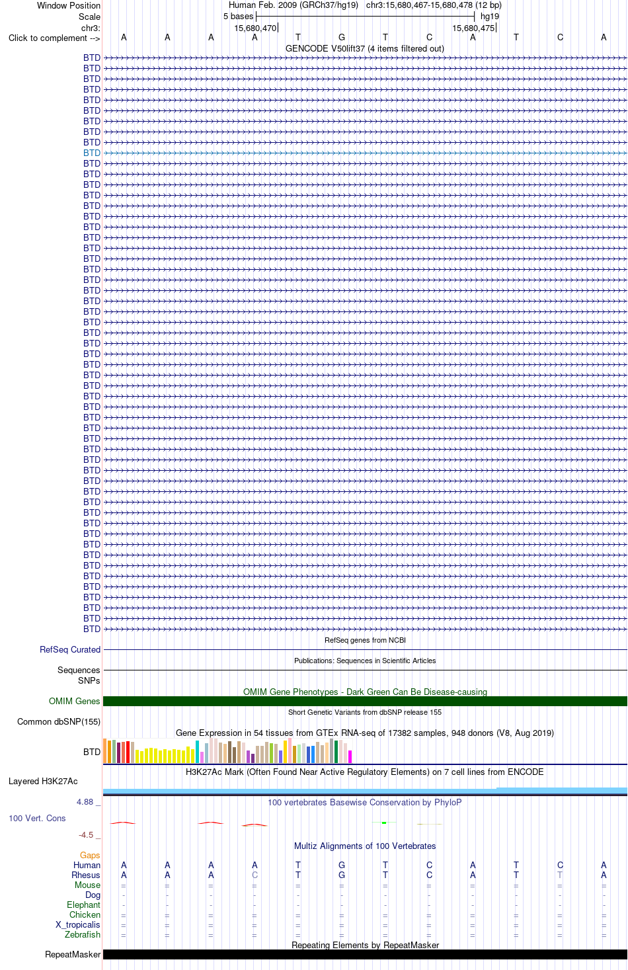
Task: Click 'Publications: Sequences in Scientific Articles' title
Action: pyautogui.click(x=365, y=661)
